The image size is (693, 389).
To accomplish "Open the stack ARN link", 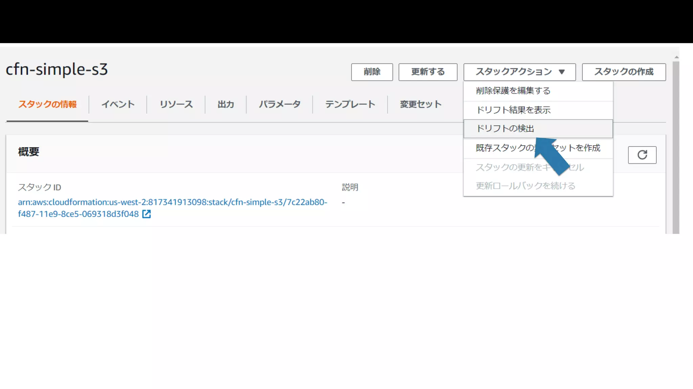I will [172, 202].
